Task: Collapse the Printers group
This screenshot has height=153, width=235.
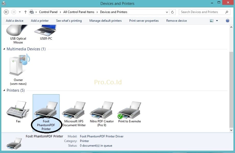Action: (4, 90)
